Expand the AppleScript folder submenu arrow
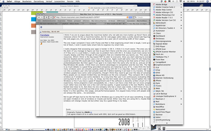Image resolution: width=211 pixels, height=131 pixels. (181, 25)
